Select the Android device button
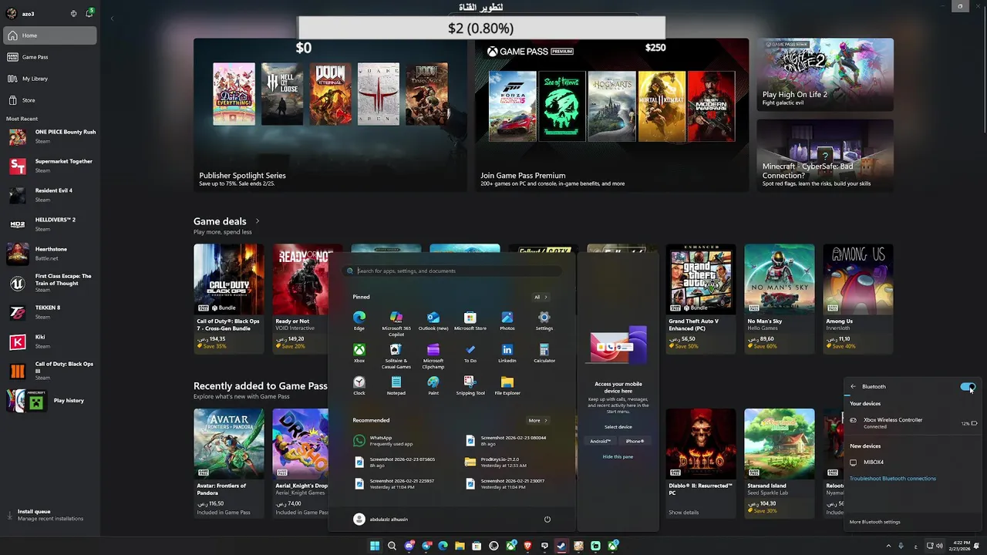Viewport: 987px width, 555px height. pos(600,441)
